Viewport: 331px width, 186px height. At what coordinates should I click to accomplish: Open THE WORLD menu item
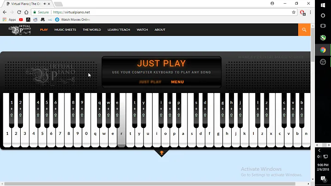tap(92, 30)
